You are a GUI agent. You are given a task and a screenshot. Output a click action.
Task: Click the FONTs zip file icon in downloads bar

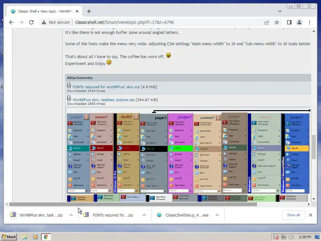86,215
